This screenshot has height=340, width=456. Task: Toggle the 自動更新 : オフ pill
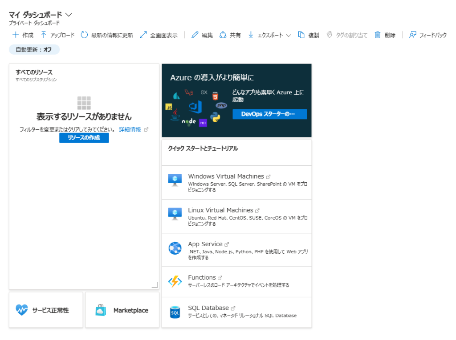click(x=34, y=50)
